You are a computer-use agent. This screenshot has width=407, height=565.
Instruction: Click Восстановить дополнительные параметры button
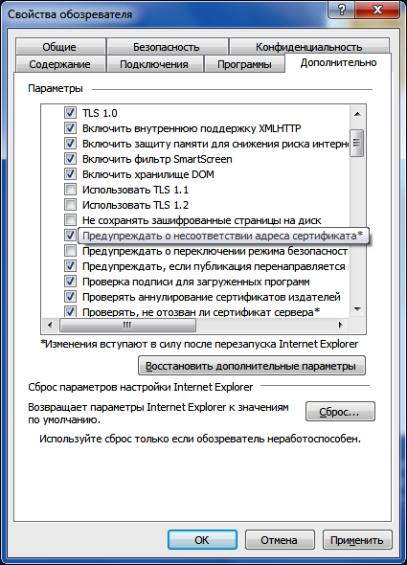pos(252,366)
